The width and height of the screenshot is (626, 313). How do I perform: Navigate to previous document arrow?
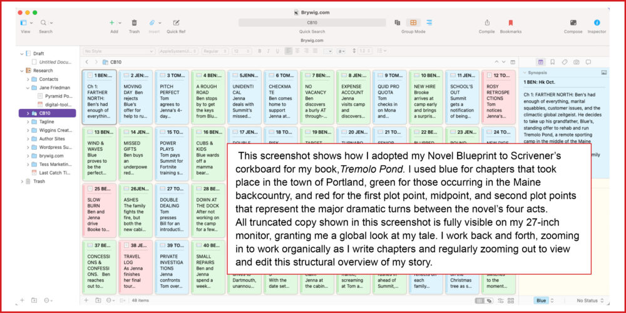click(496, 62)
